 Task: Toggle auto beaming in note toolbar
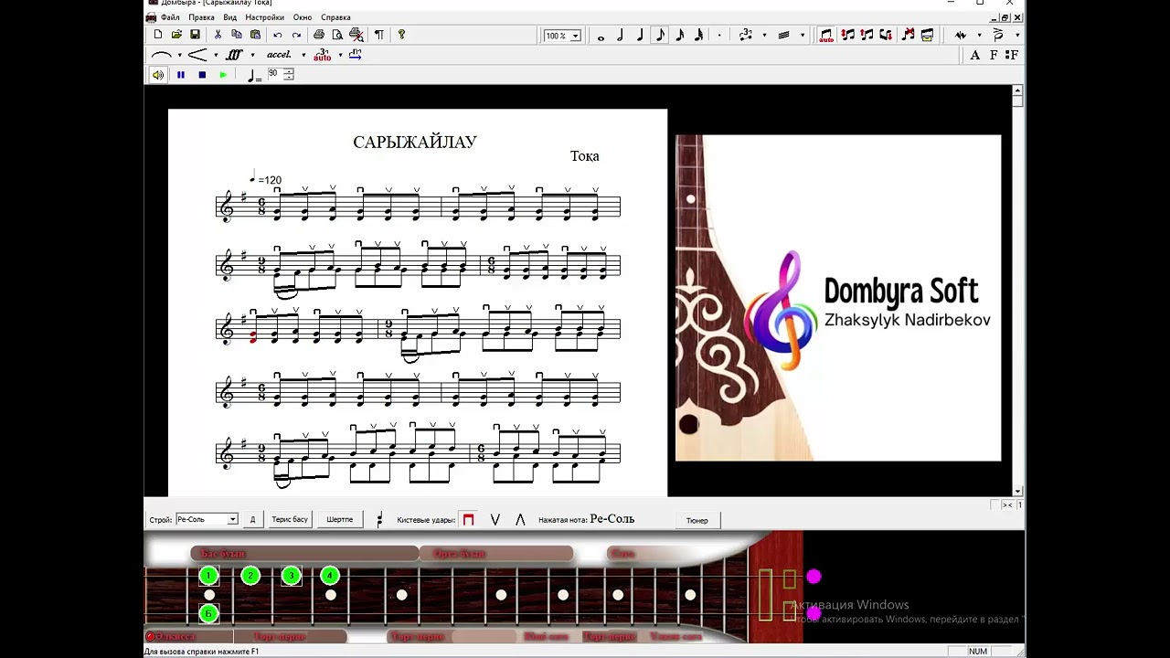coord(826,36)
